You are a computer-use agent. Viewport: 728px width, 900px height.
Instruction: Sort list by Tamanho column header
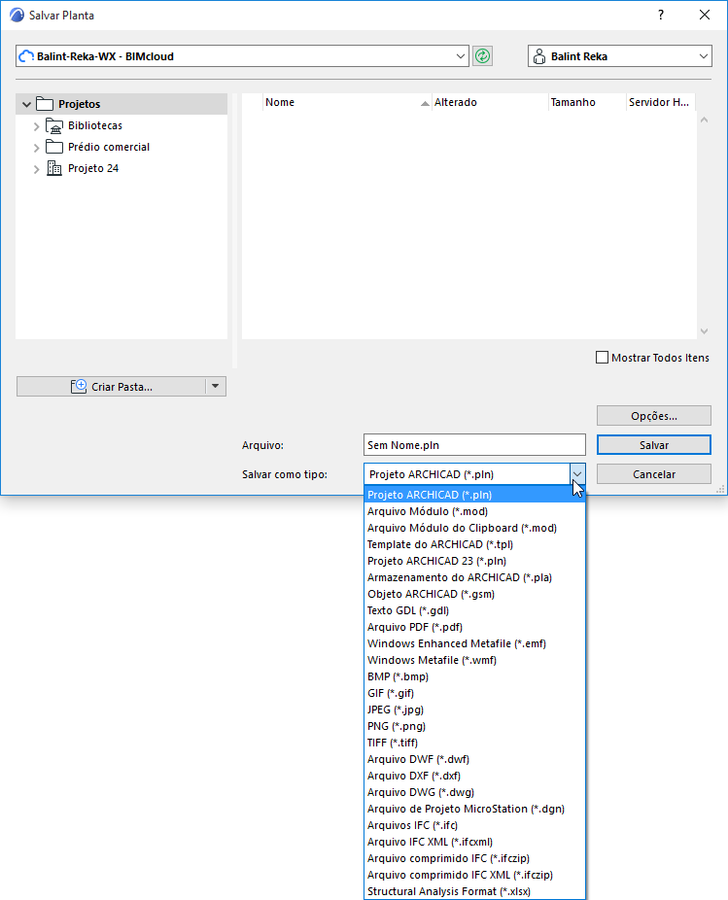coord(587,102)
